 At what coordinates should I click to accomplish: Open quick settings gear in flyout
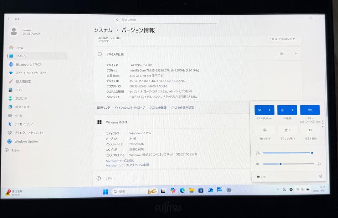(x=320, y=177)
